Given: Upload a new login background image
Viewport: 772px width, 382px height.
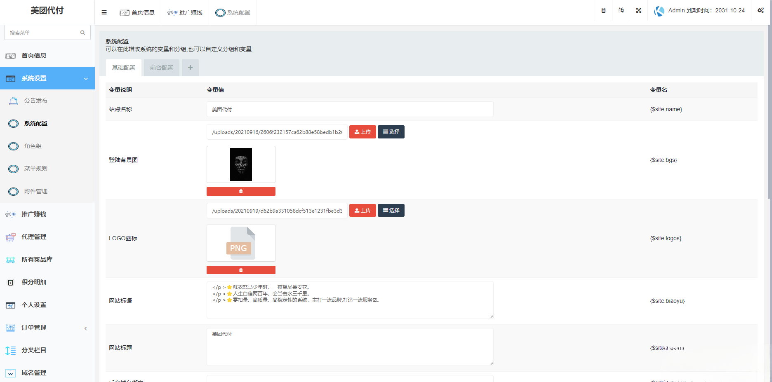Looking at the screenshot, I should tap(362, 131).
